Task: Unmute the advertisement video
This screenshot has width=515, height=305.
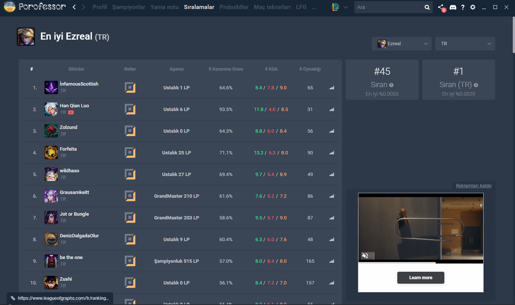Action: (365, 256)
